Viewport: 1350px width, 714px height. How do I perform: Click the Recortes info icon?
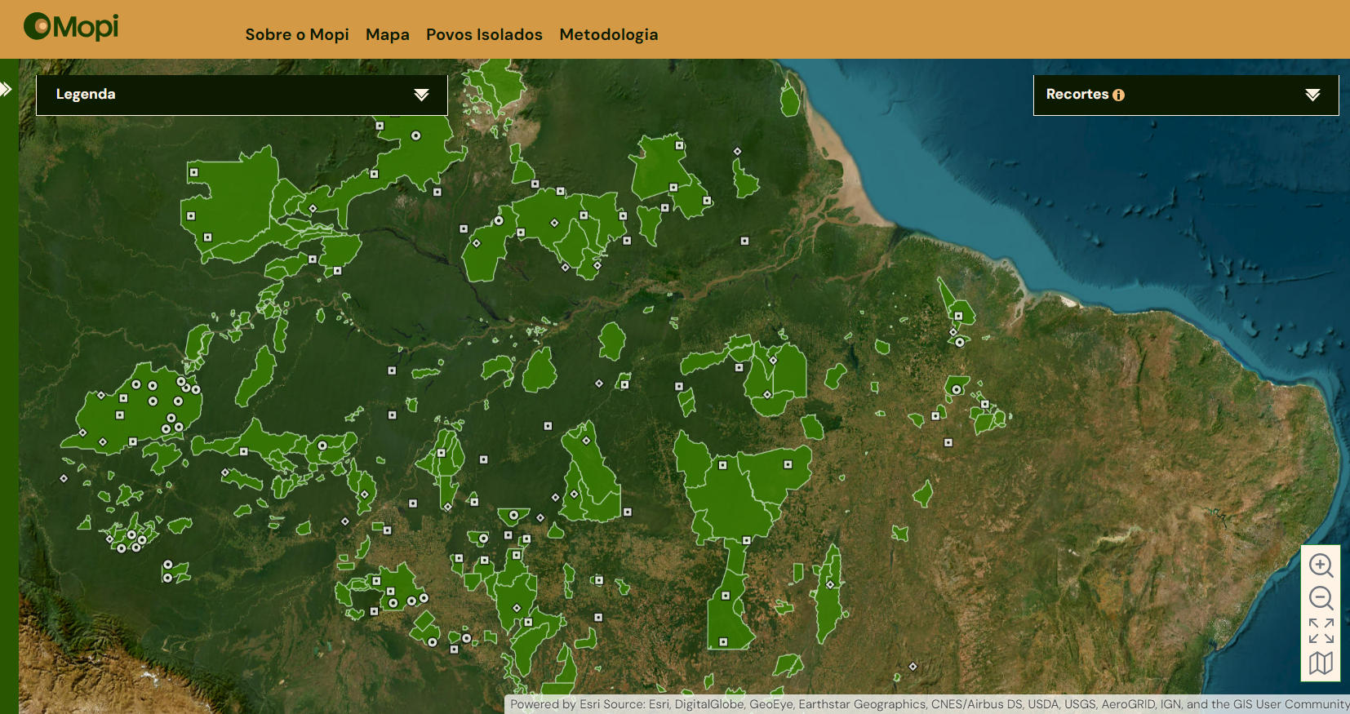(1118, 95)
